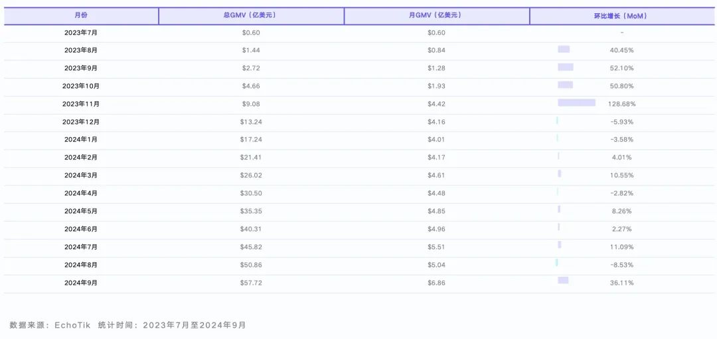
Task: Click the 11.09% growth value
Action: pyautogui.click(x=622, y=247)
